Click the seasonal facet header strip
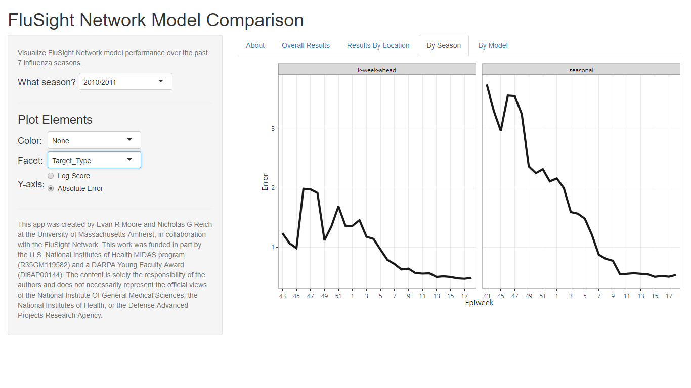This screenshot has width=691, height=388. pyautogui.click(x=581, y=70)
